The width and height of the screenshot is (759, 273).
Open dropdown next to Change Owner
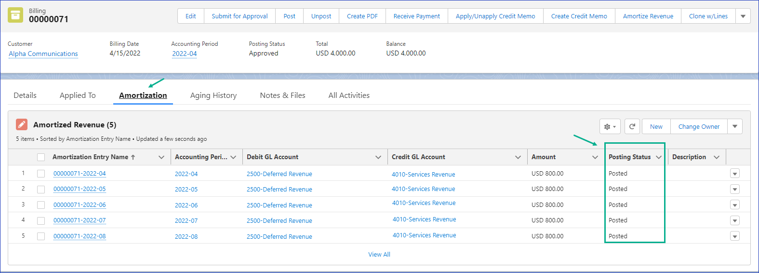point(735,126)
